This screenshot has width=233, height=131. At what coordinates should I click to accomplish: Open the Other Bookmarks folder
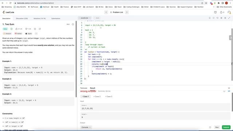pos(224,7)
